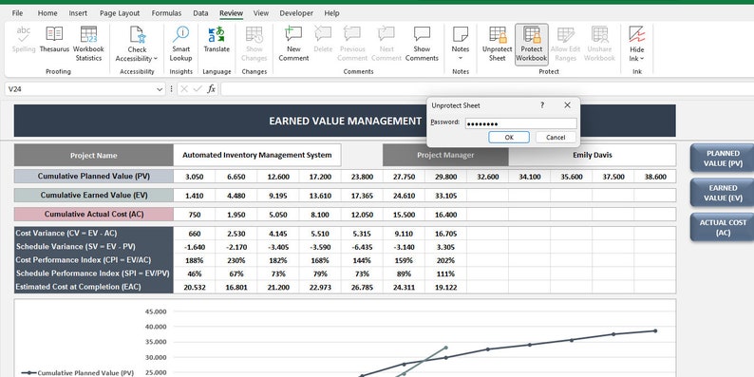Select actual cost cell 16.400
Image resolution: width=754 pixels, height=377 pixels.
pos(445,215)
